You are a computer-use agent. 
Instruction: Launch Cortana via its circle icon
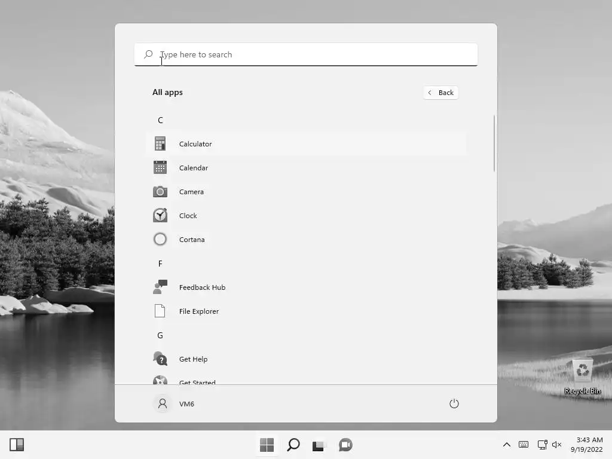click(x=160, y=239)
